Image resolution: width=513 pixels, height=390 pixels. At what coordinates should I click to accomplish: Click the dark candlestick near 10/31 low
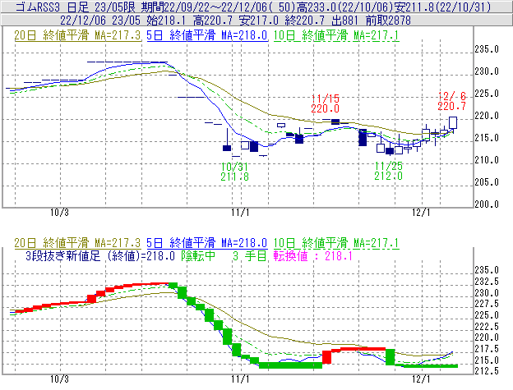click(x=227, y=148)
